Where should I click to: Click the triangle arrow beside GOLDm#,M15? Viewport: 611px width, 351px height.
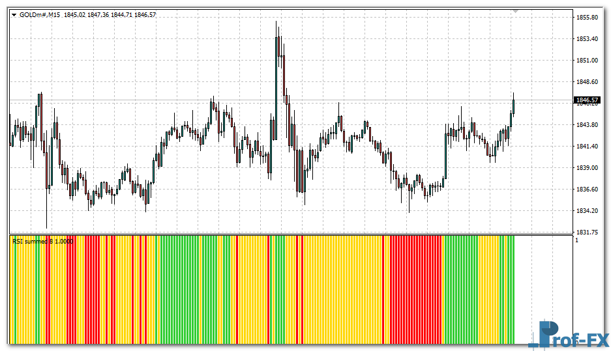pyautogui.click(x=14, y=14)
